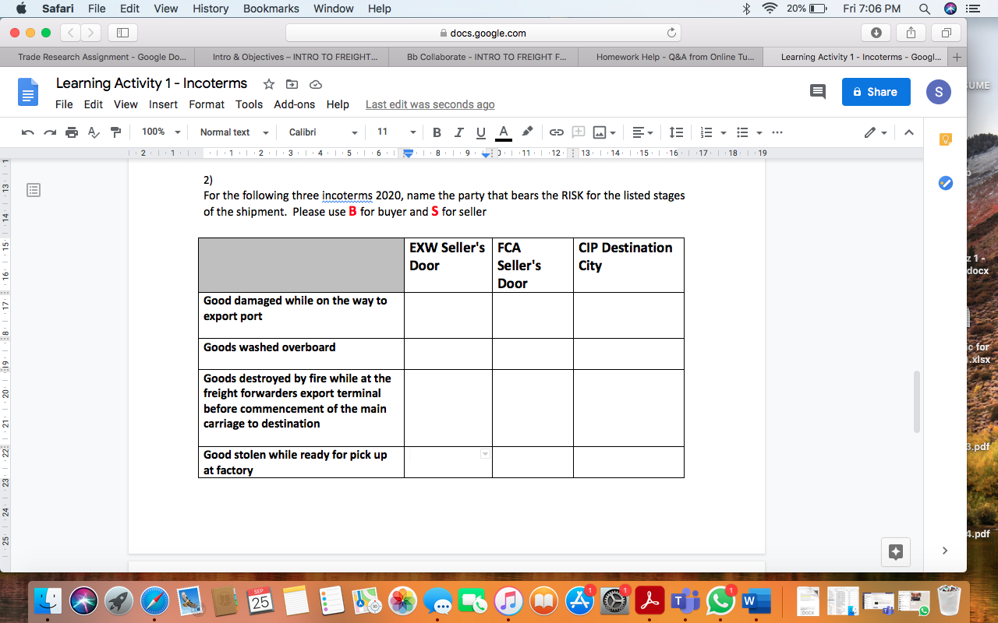Open Bookmarks in the macOS menu bar
The image size is (998, 623).
pos(271,9)
